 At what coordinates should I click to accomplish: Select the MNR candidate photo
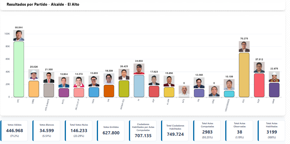pos(274,77)
